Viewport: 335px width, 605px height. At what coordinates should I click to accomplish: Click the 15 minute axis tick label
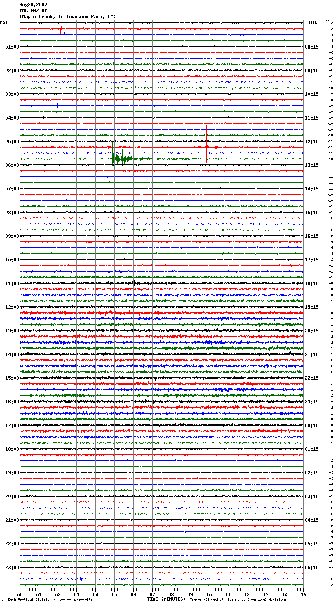(303, 594)
